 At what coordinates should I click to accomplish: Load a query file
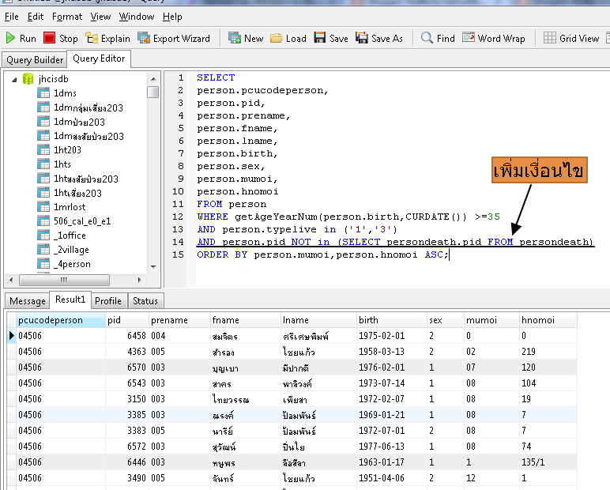pos(288,38)
